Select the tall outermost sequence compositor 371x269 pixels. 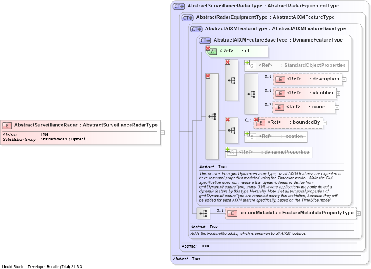coord(212,116)
